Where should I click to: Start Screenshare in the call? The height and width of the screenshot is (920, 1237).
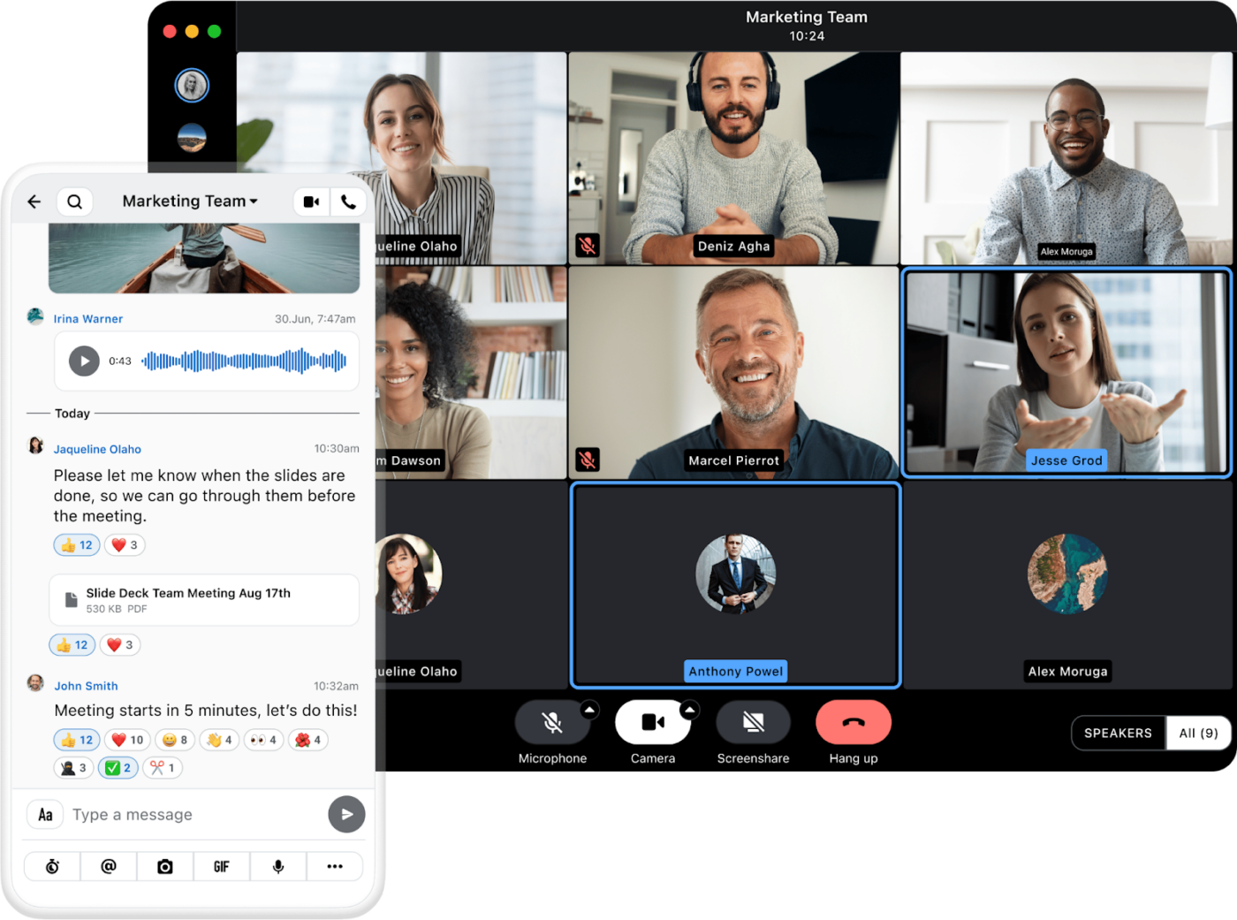tap(754, 723)
